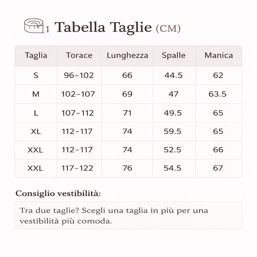
Task: Click the 96-102 Torace value
Action: click(x=79, y=75)
